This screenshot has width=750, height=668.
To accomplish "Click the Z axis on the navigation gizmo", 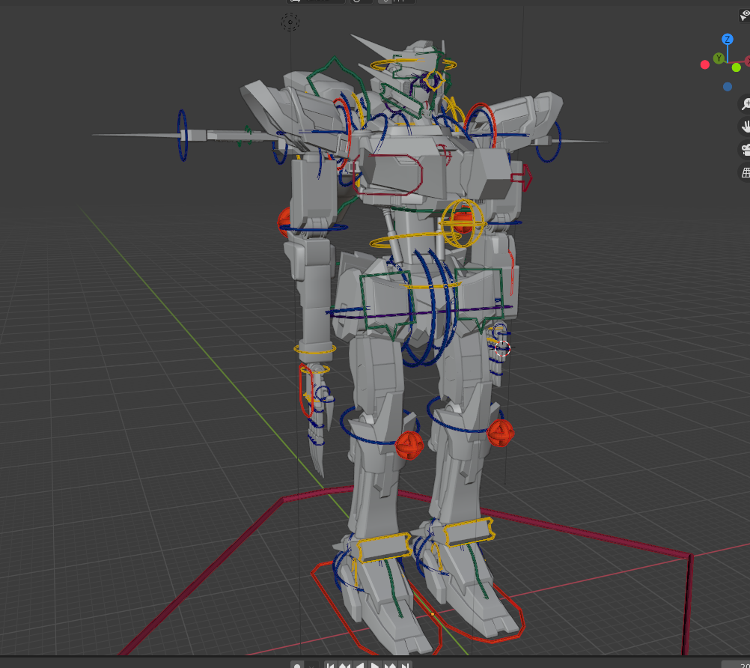I will (x=727, y=40).
